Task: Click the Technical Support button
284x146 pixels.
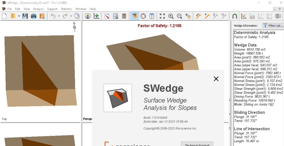Action: [x=197, y=145]
